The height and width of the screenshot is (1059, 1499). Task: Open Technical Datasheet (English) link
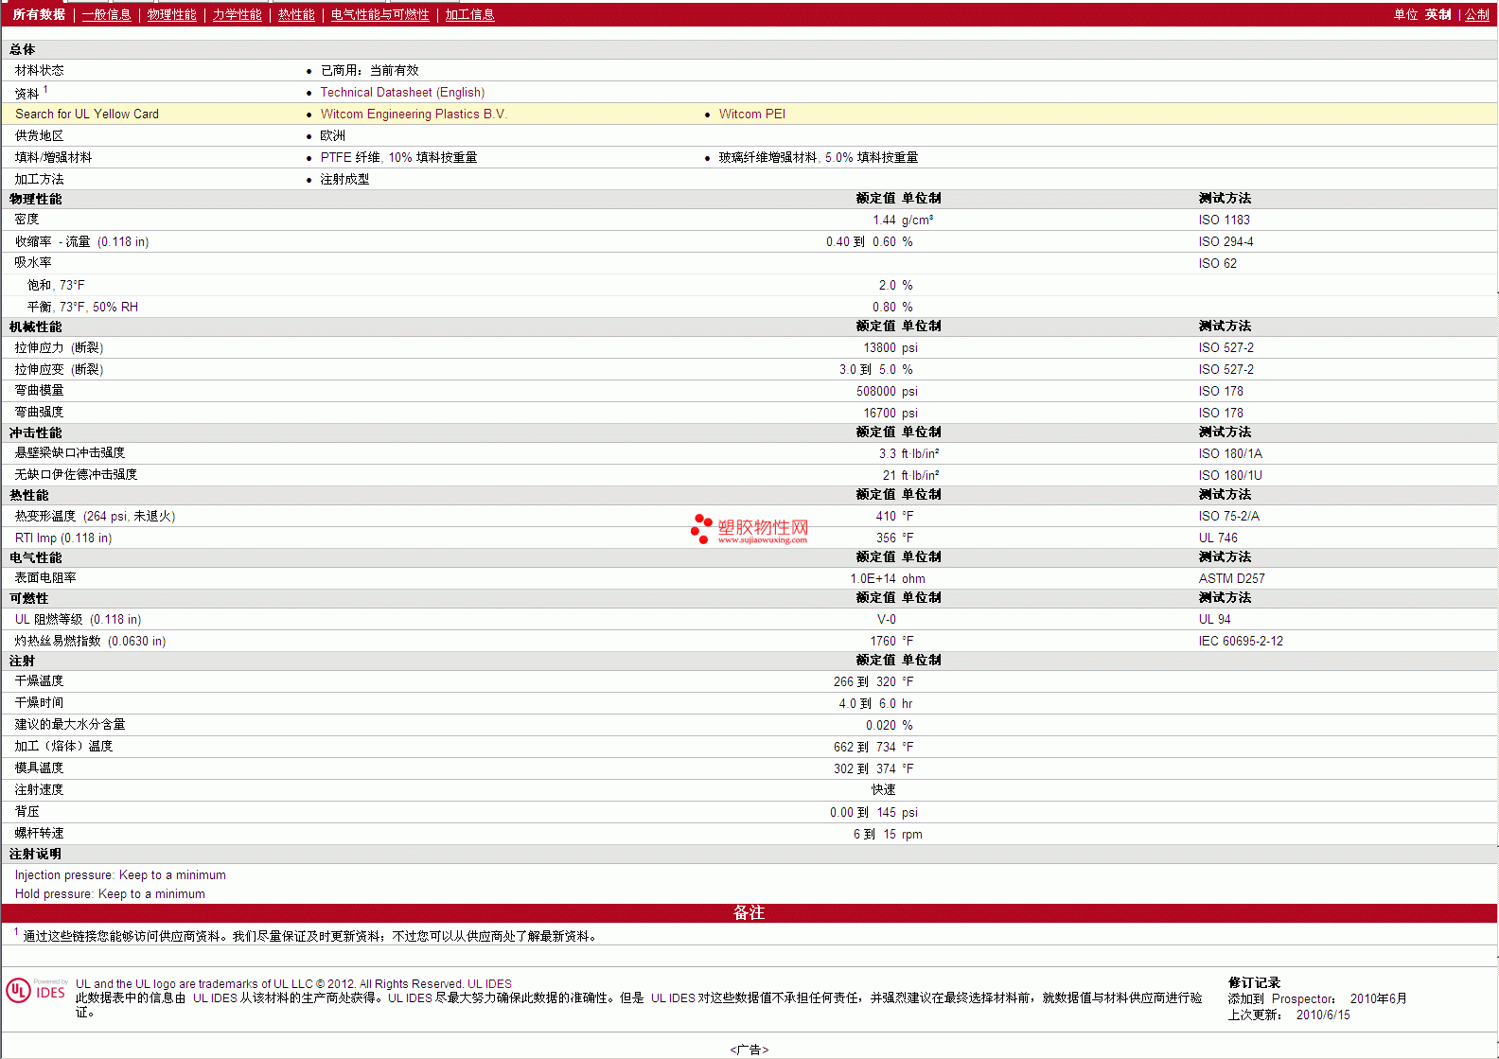click(x=402, y=92)
